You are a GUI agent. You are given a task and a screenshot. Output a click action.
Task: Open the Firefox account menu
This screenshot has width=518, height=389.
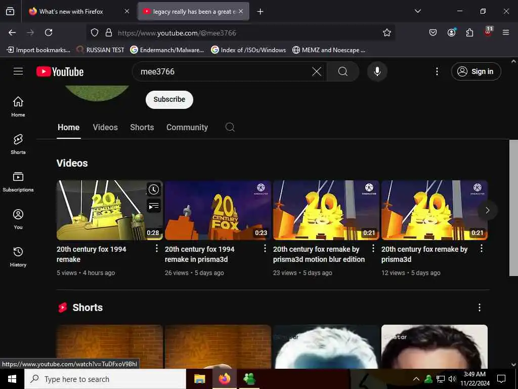pyautogui.click(x=451, y=32)
